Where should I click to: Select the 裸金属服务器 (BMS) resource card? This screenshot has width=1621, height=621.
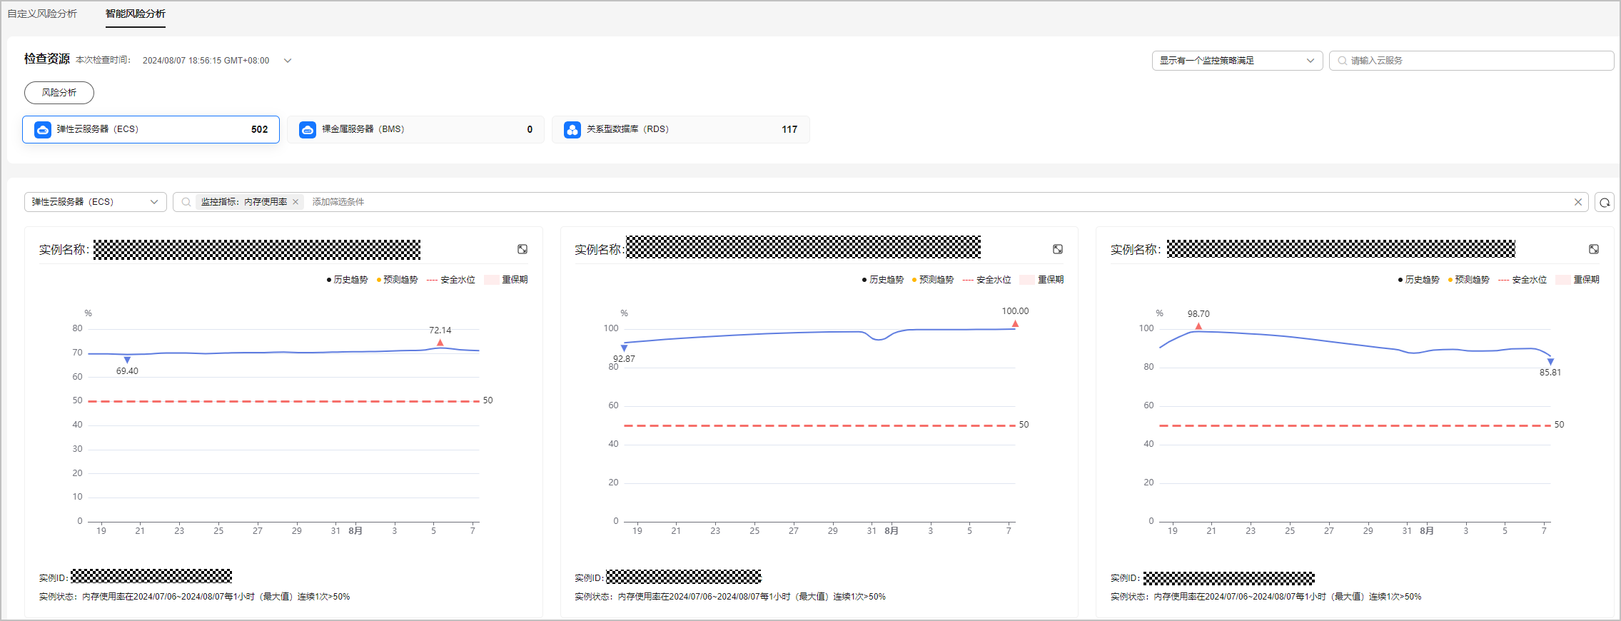415,129
